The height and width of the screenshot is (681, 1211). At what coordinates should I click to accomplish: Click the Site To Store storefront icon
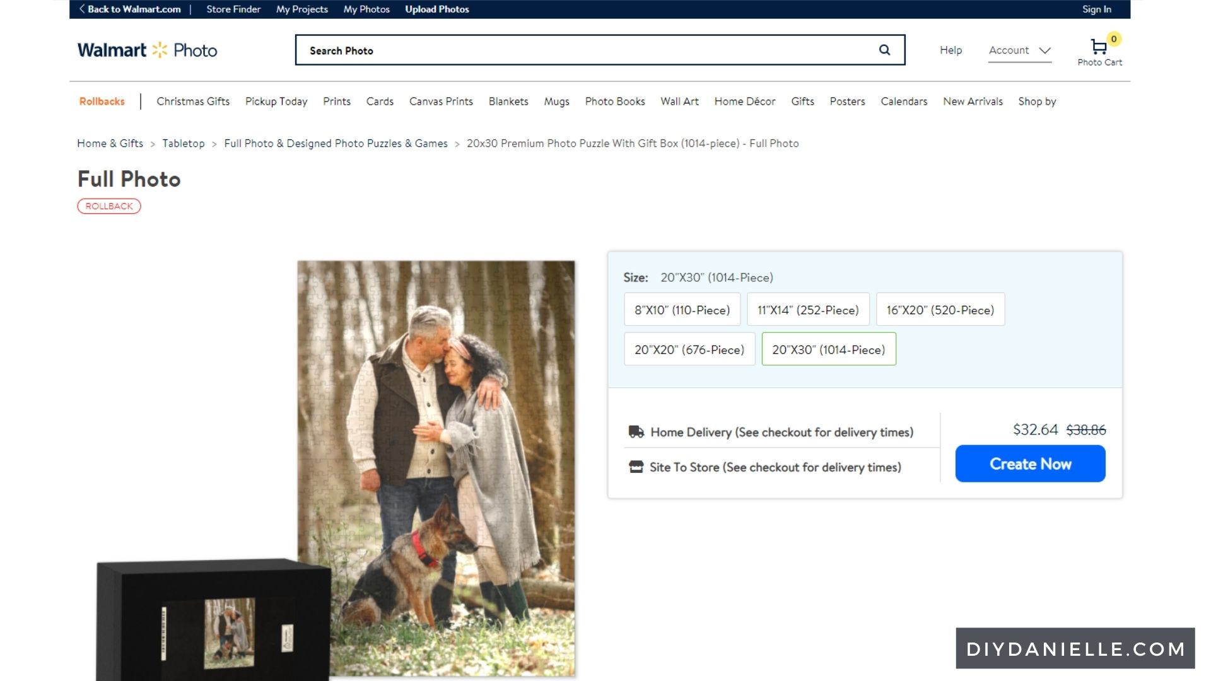(636, 467)
